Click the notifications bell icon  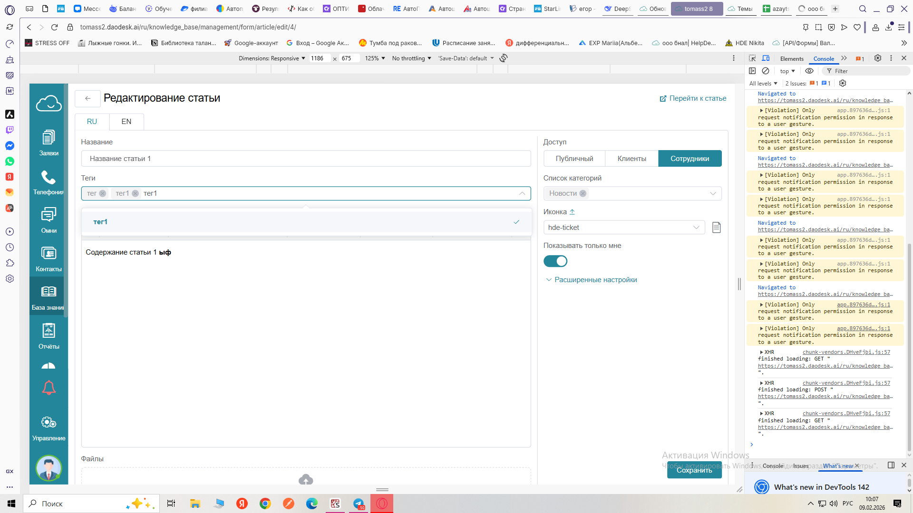pyautogui.click(x=49, y=388)
